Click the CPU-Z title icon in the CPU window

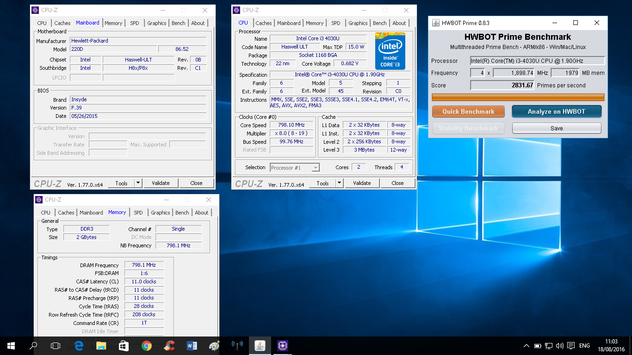[236, 10]
